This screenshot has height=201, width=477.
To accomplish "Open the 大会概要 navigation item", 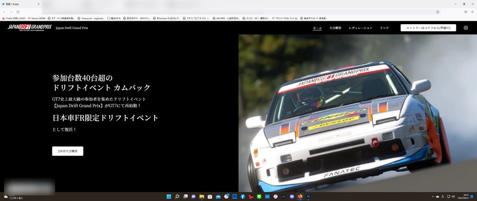I will coord(335,28).
